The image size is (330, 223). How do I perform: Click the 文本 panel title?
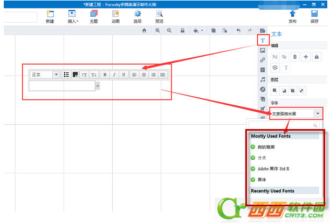pos(276,34)
